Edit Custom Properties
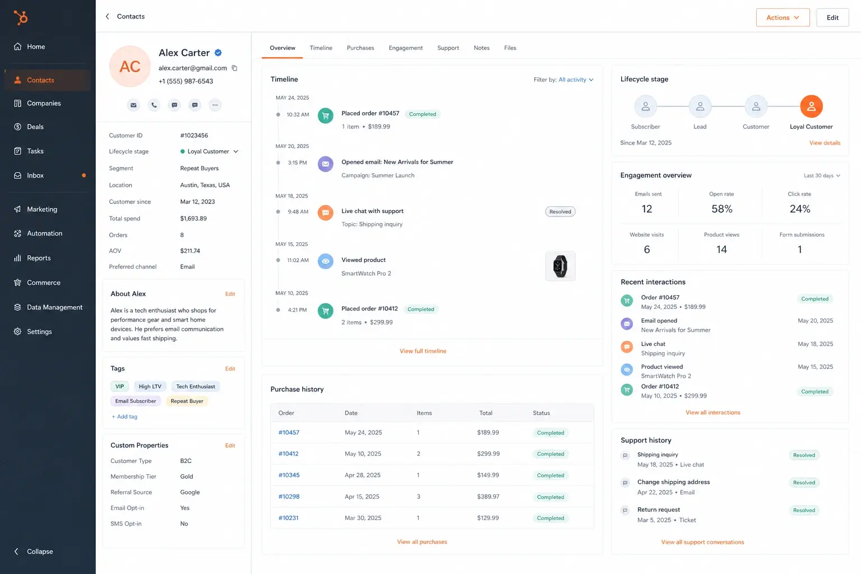 coord(230,446)
